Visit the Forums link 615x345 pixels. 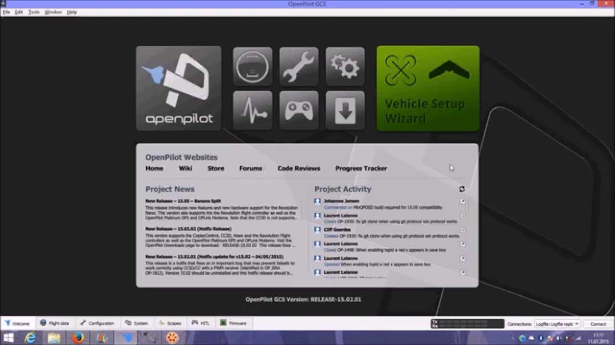(251, 168)
